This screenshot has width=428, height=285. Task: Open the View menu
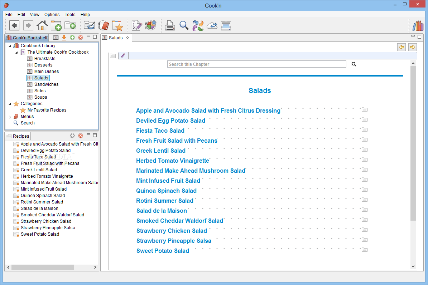click(x=35, y=14)
